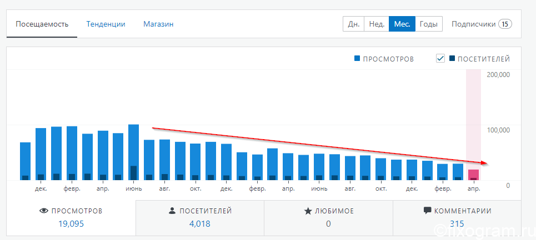
Task: Click the eye icon beside Просмотров
Action: [x=44, y=211]
